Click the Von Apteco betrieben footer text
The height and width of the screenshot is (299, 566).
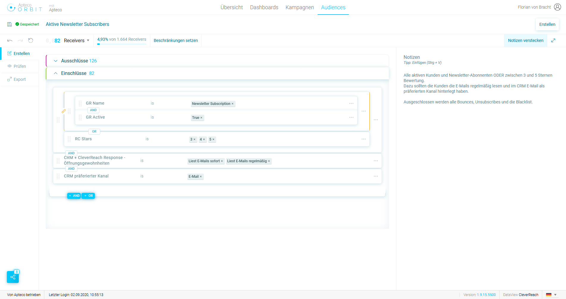coord(24,295)
